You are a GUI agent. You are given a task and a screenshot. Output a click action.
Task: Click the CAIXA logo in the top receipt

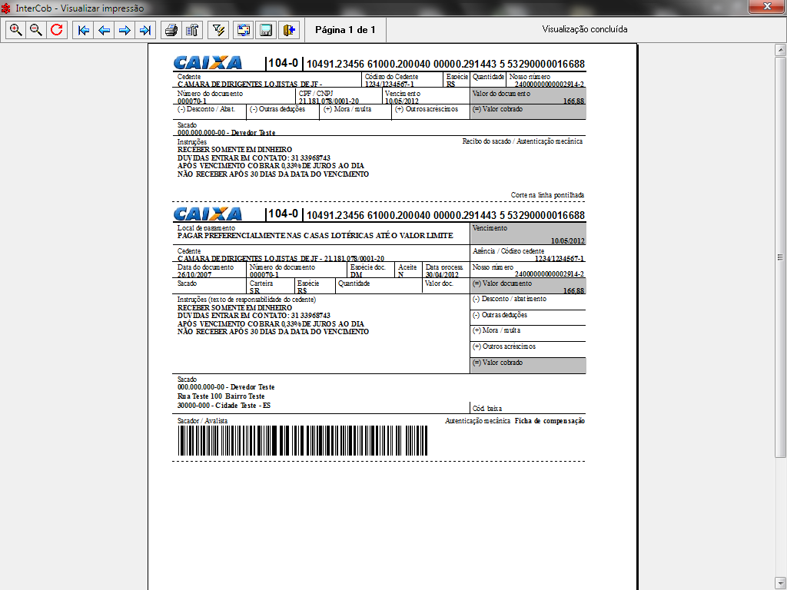click(208, 63)
